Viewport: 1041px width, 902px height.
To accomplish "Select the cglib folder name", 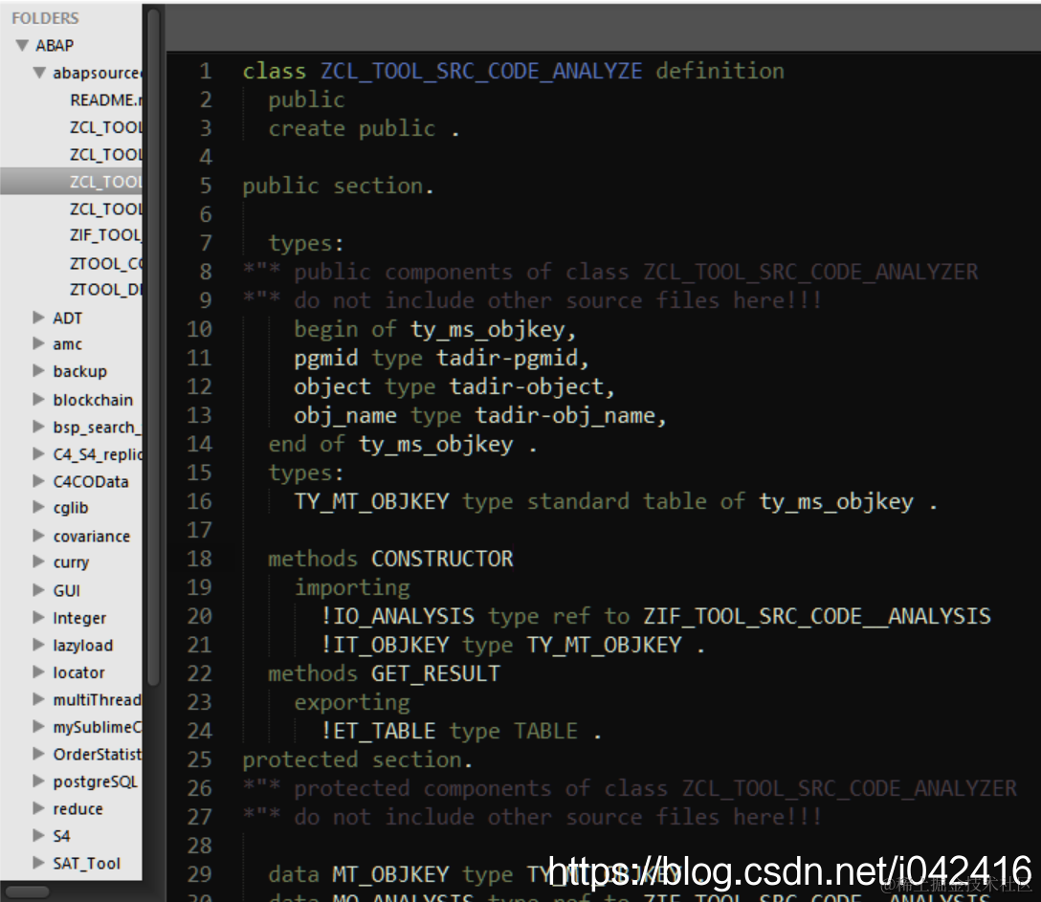I will (71, 508).
